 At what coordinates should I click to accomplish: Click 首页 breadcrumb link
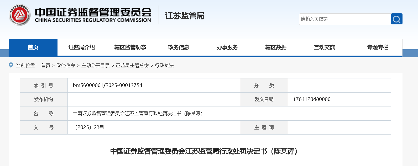point(46,66)
